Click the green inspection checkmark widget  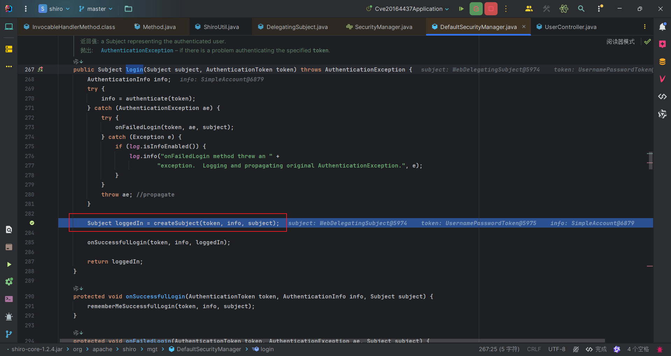(648, 42)
